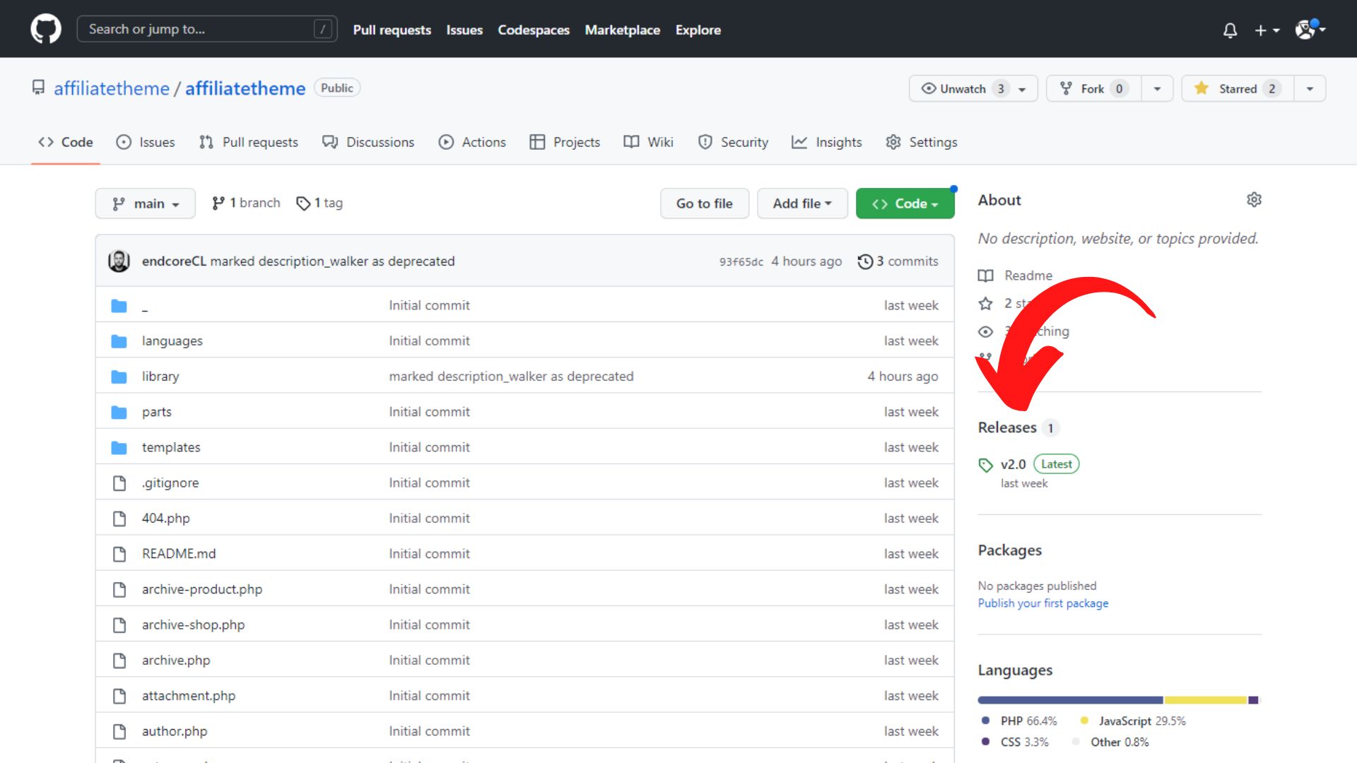1357x763 pixels.
Task: Open the v2.0 release tag
Action: (1013, 464)
